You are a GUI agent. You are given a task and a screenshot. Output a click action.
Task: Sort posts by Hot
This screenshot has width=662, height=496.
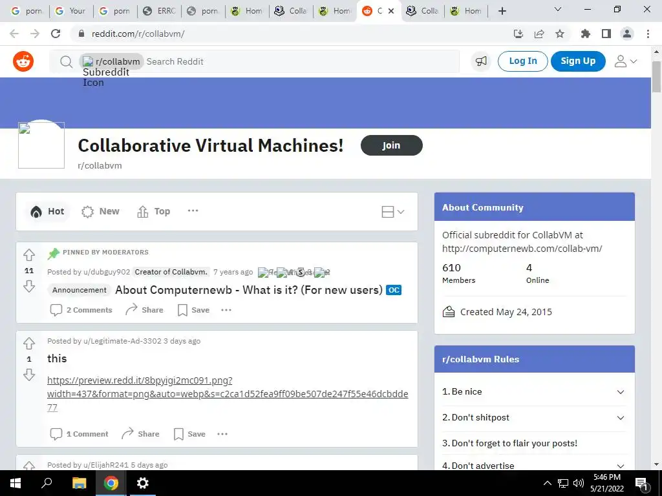tap(47, 211)
